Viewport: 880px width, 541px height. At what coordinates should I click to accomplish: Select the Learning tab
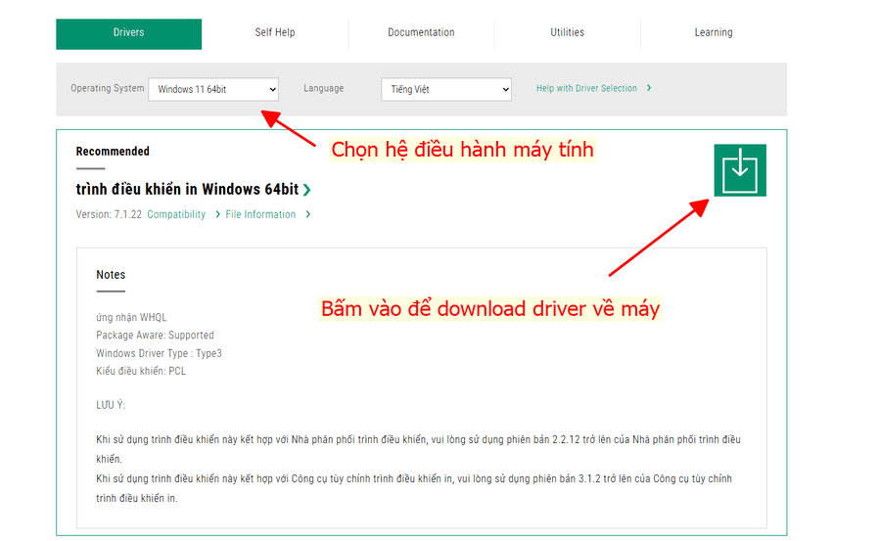(714, 33)
